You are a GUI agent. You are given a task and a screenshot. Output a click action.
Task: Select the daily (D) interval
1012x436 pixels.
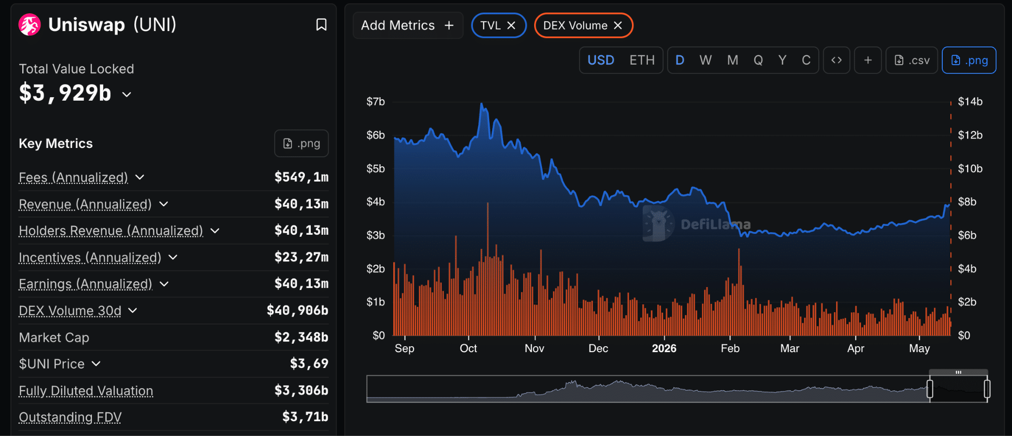pyautogui.click(x=680, y=60)
